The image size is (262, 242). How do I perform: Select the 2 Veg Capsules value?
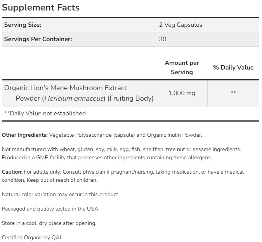[180, 25]
